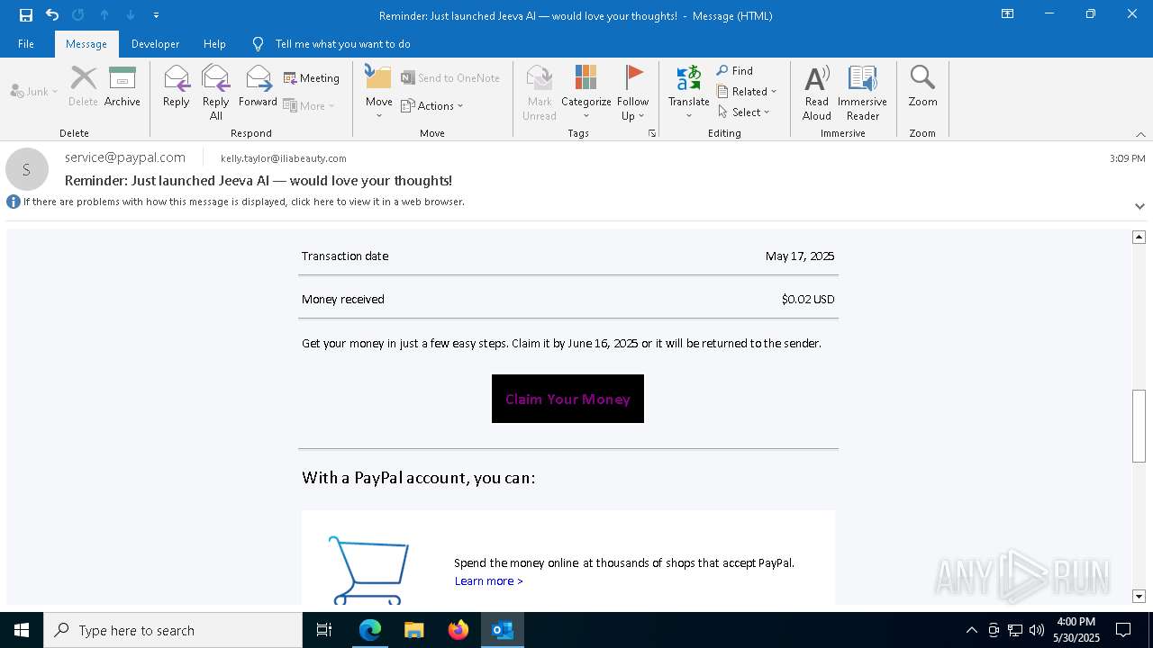Open File Explorer from taskbar

point(414,630)
